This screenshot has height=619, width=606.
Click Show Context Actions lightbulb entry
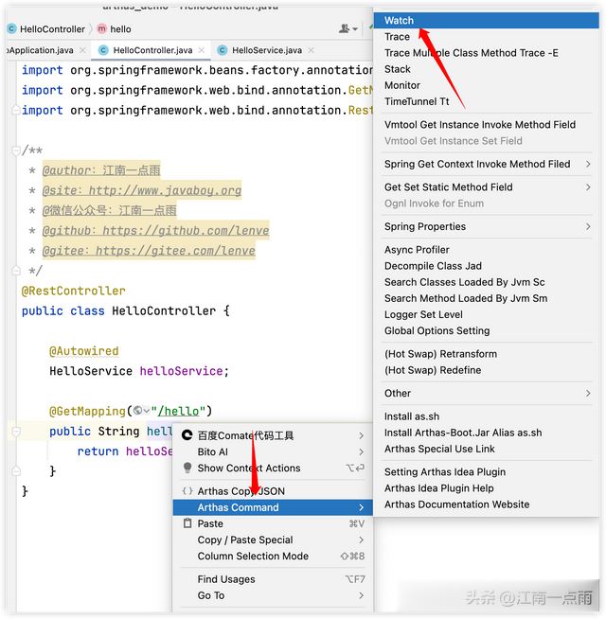(273, 469)
